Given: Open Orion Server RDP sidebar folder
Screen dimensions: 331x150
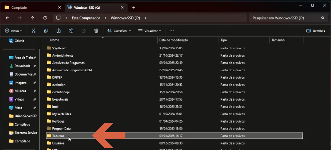Looking at the screenshot, I should 22,116.
